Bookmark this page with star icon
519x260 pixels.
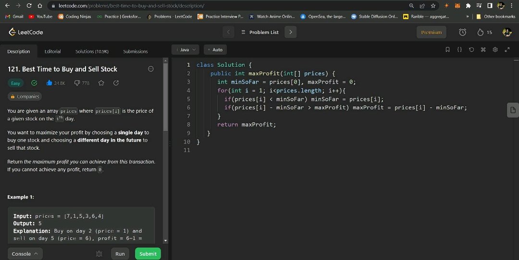click(x=433, y=6)
